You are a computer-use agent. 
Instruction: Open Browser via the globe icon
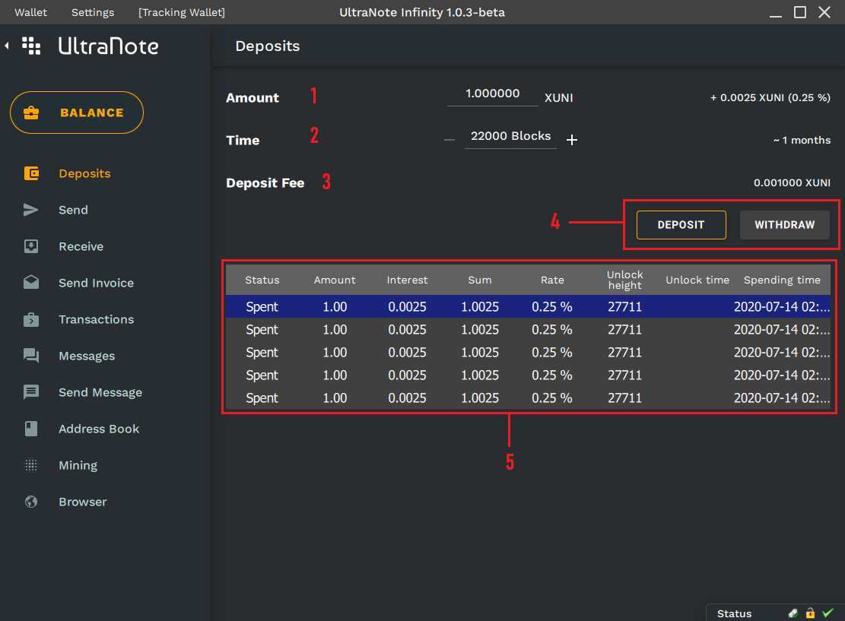(31, 502)
